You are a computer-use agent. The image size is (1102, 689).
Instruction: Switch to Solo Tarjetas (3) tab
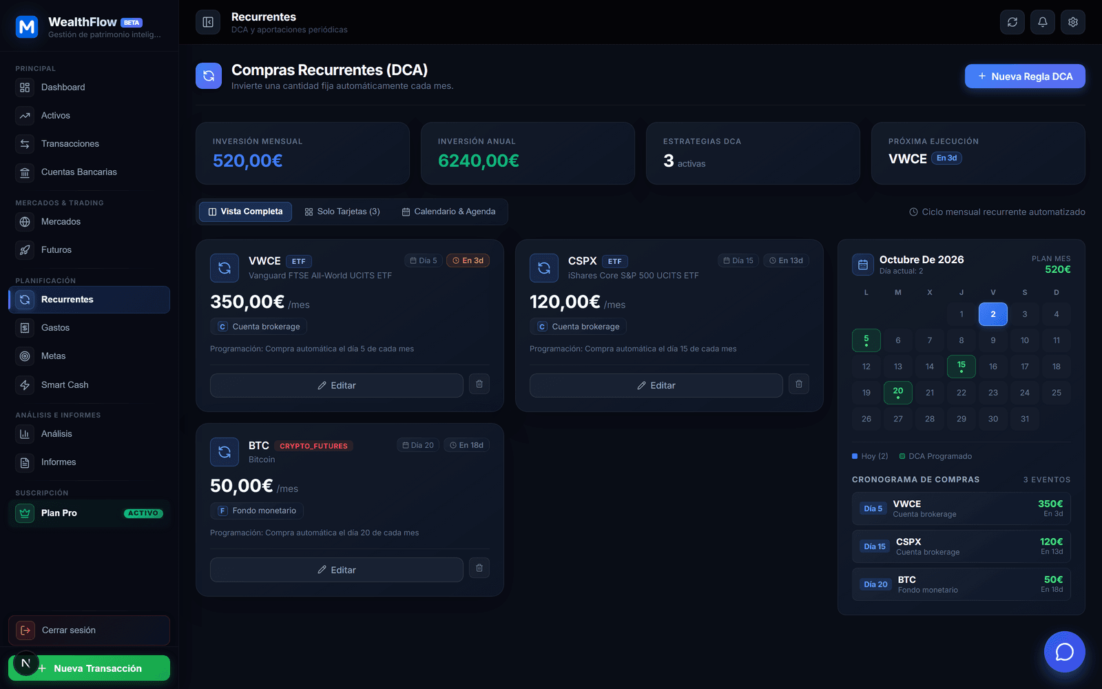tap(342, 212)
